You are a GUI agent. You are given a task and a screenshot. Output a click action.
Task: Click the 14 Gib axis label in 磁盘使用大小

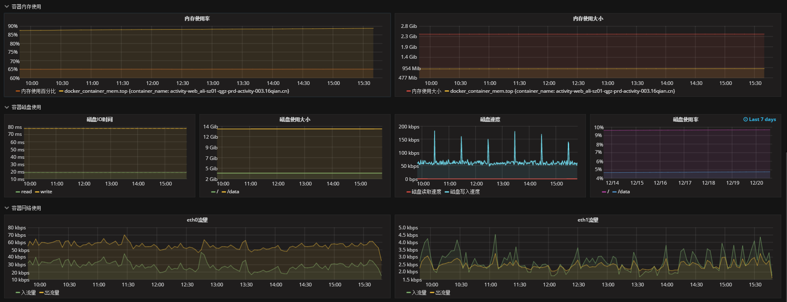pyautogui.click(x=210, y=127)
